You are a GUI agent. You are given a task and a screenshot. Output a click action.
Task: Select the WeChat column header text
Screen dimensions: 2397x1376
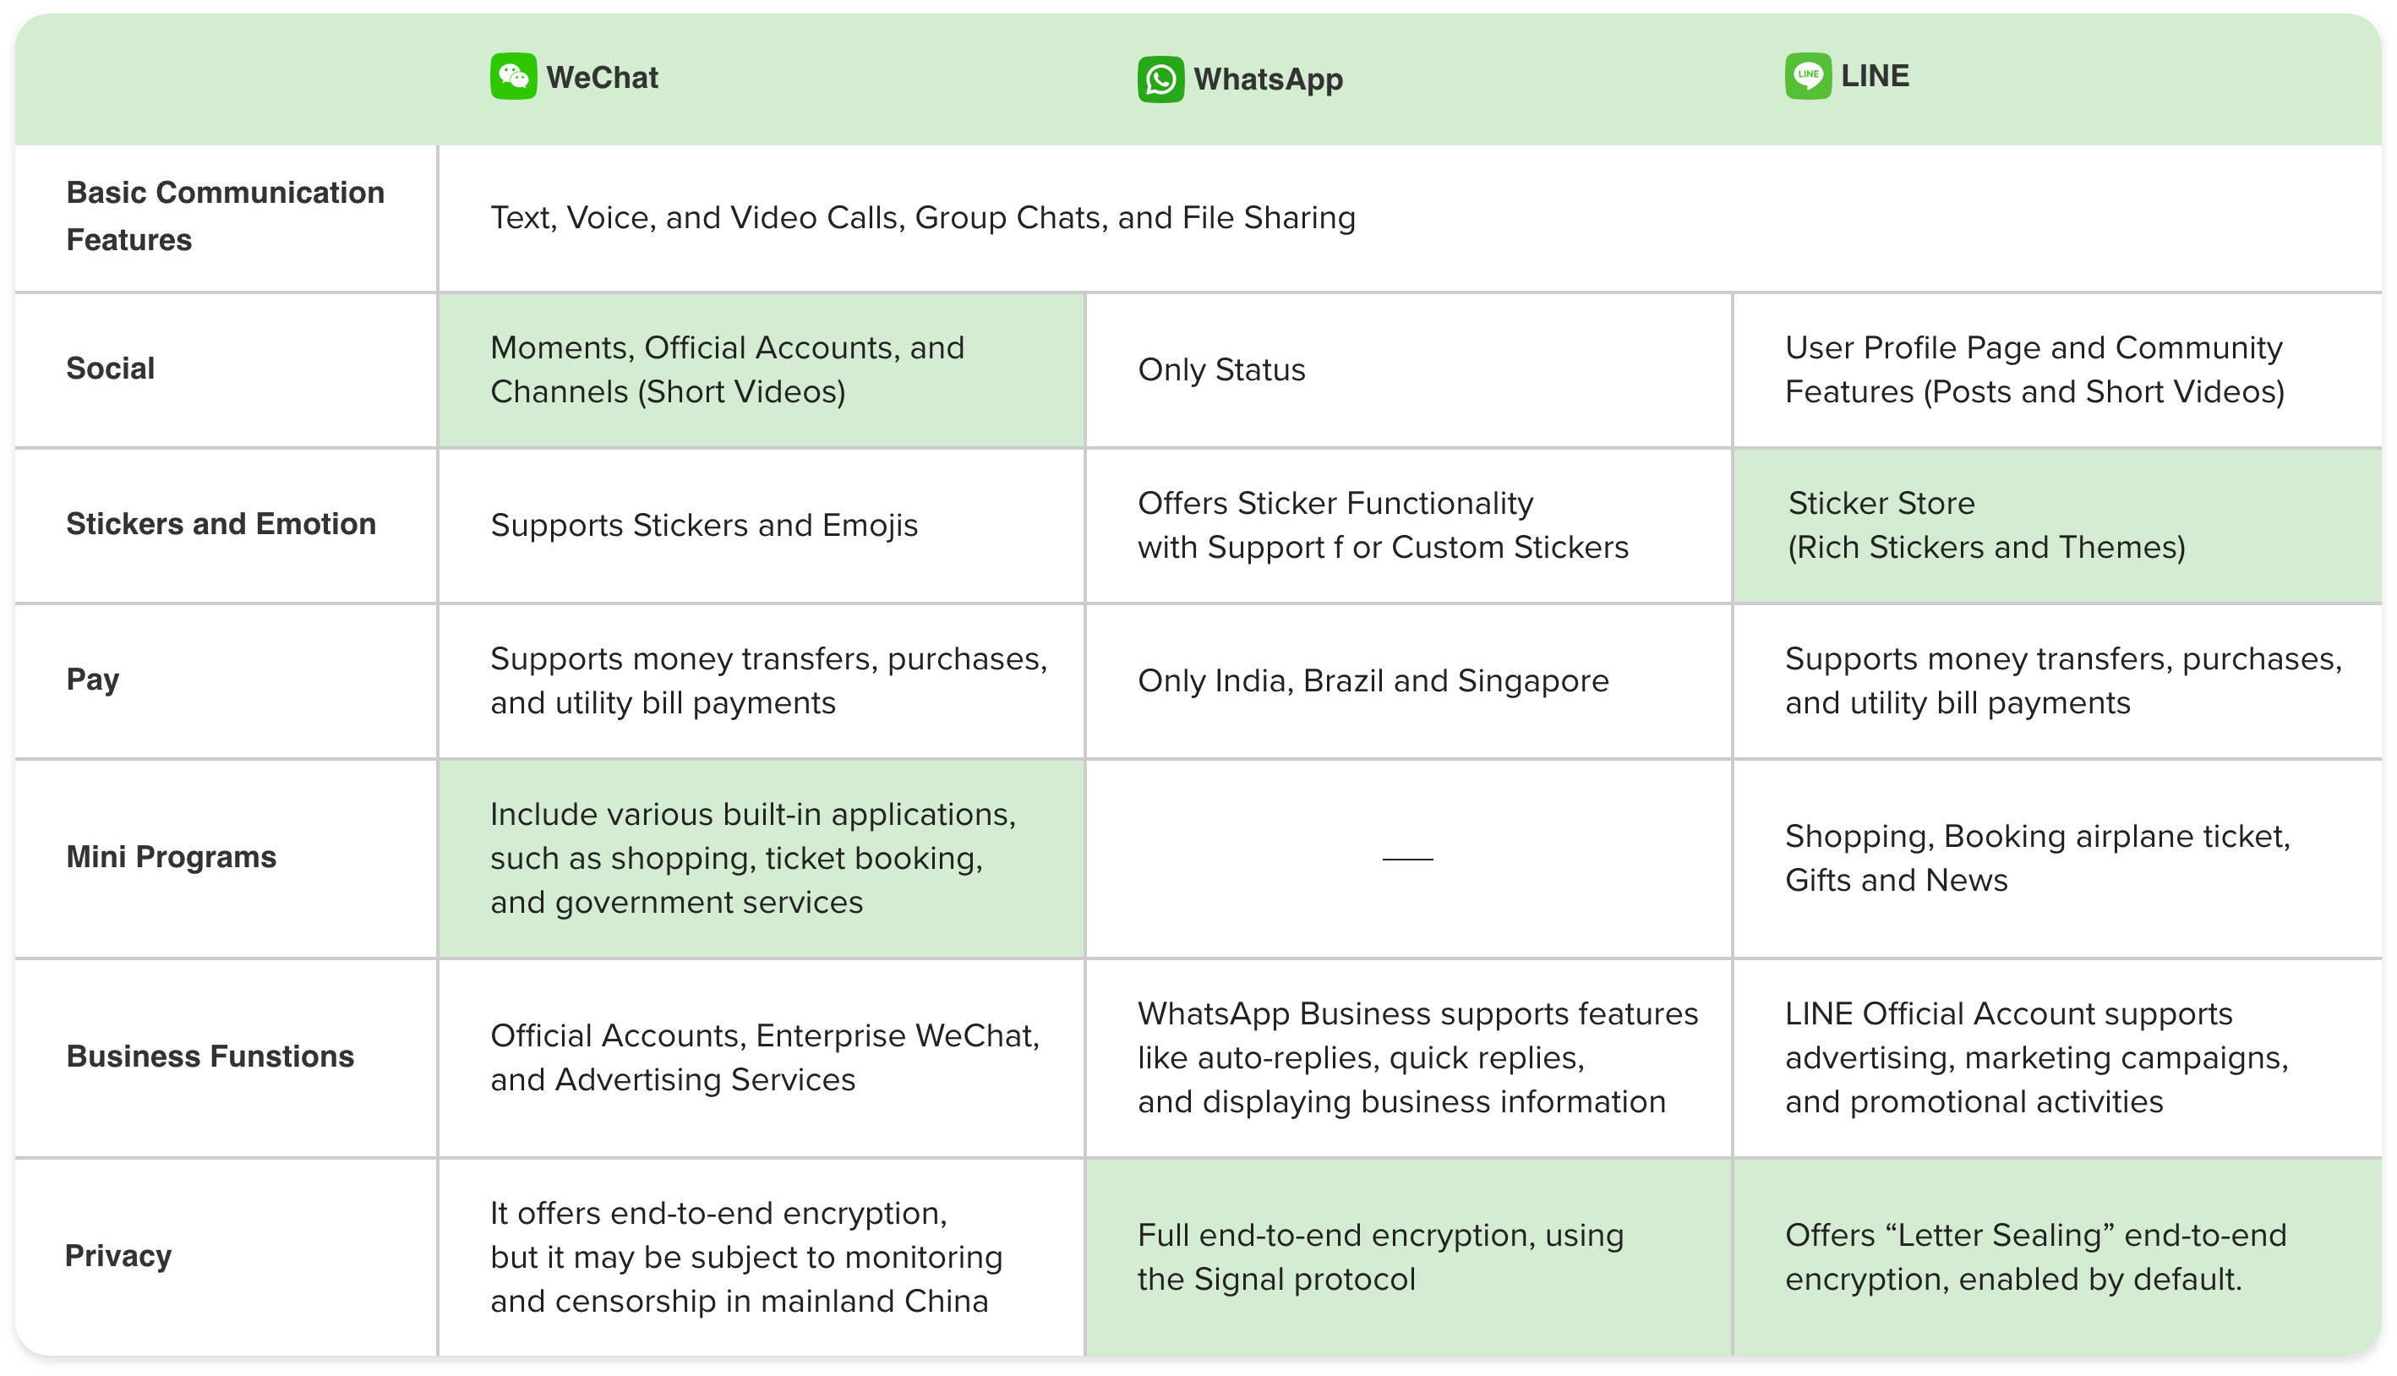602,78
